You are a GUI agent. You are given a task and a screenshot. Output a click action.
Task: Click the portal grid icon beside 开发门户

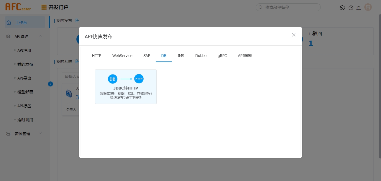tap(44, 7)
